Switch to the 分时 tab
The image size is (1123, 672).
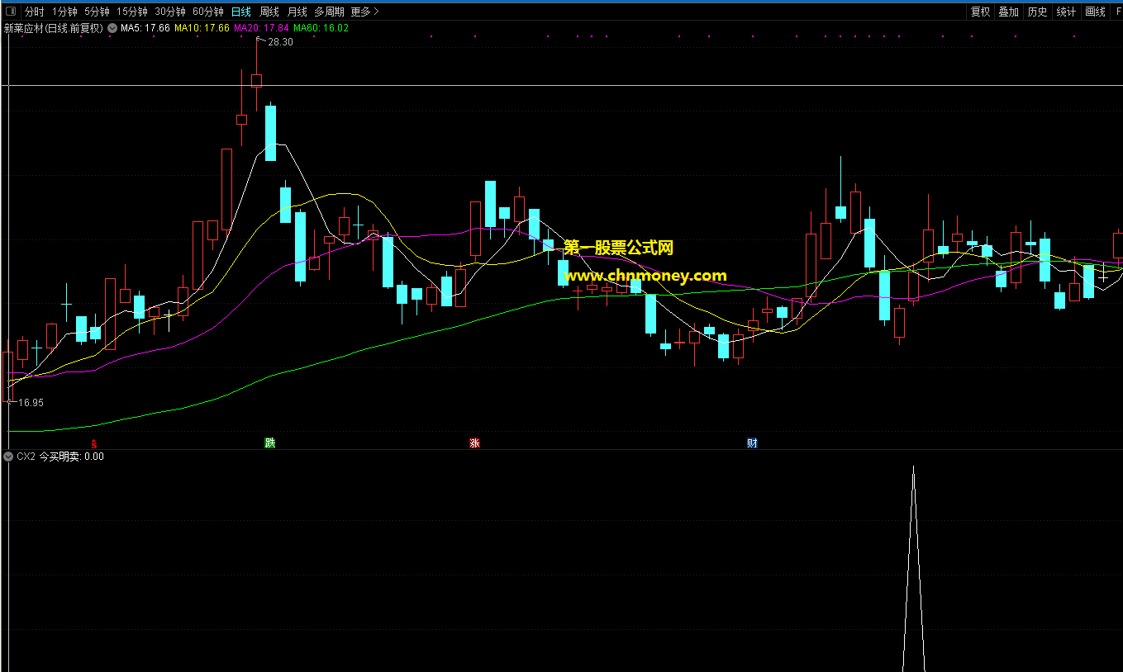point(34,12)
